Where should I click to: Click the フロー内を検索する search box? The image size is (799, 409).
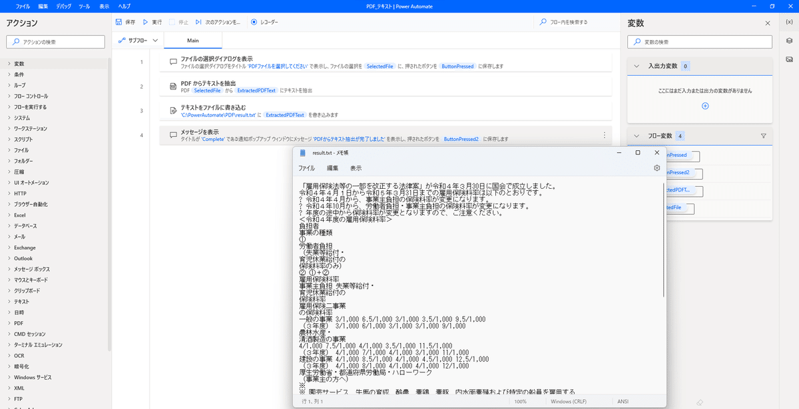click(576, 22)
